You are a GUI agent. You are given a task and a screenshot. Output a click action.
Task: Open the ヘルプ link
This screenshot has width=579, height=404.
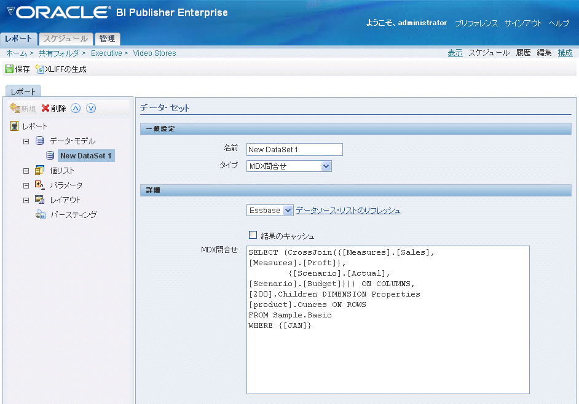point(559,23)
